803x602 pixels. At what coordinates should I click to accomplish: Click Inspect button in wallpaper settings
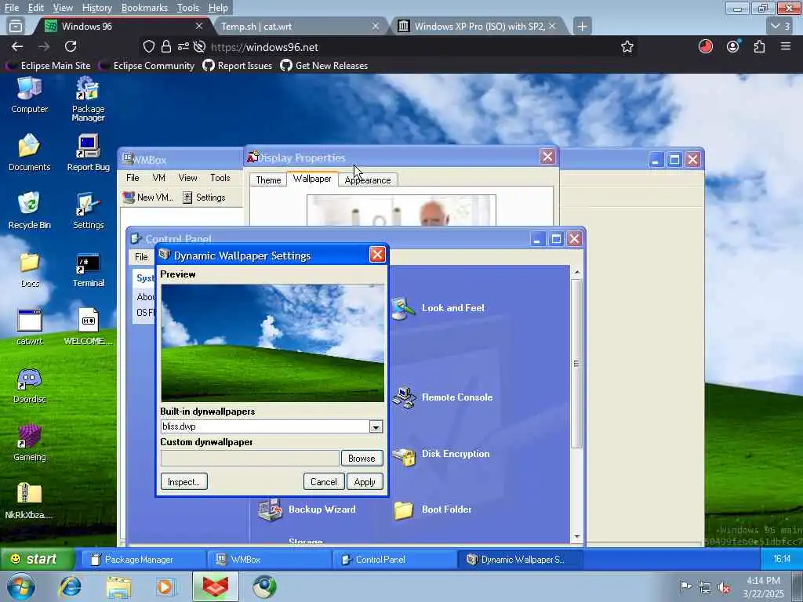click(x=183, y=482)
